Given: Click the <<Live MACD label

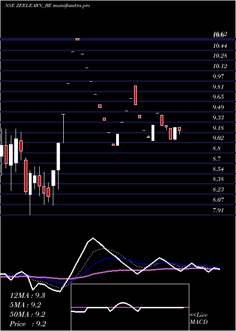Looking at the screenshot, I should pos(199,319).
